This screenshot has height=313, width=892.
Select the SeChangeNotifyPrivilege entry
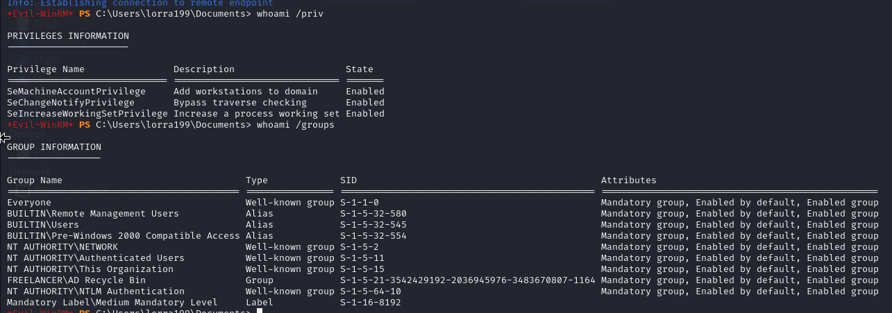tap(71, 103)
